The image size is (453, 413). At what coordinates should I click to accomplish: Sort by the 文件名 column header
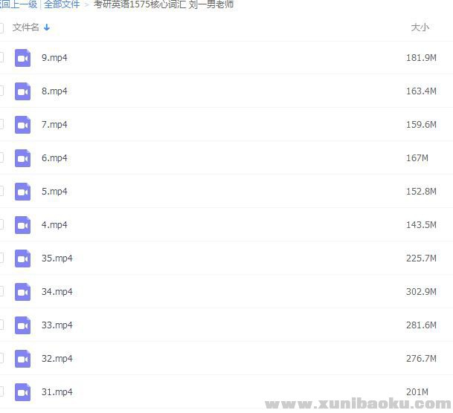pos(26,27)
